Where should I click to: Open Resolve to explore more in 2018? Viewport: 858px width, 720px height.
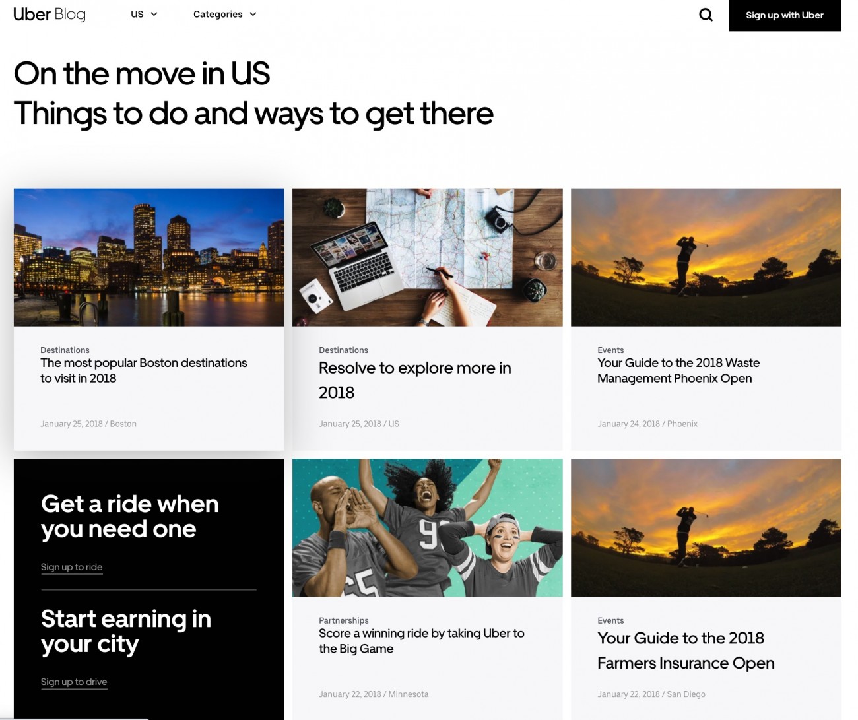click(415, 380)
